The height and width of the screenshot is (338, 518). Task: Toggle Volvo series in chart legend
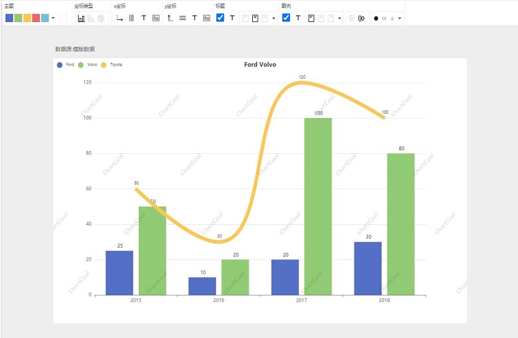click(88, 65)
